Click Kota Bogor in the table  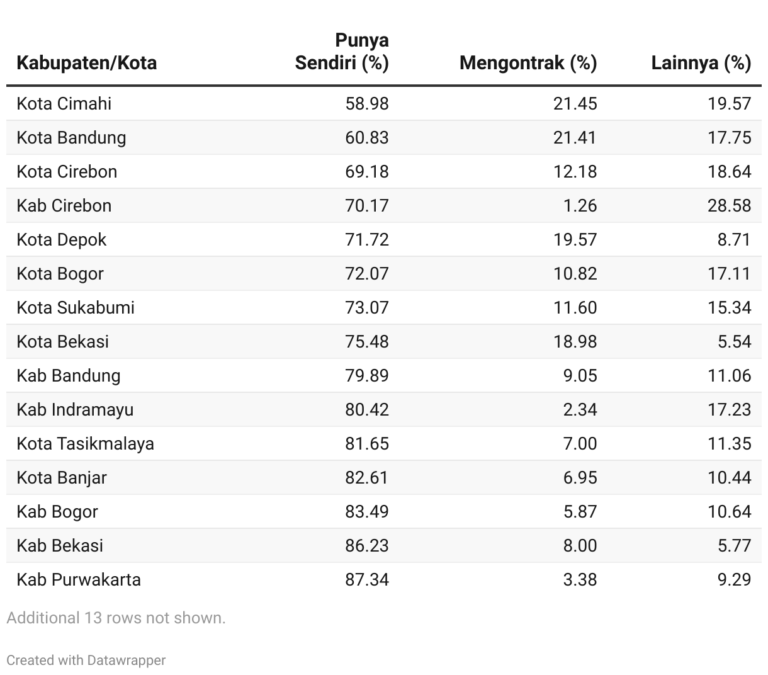coord(60,273)
